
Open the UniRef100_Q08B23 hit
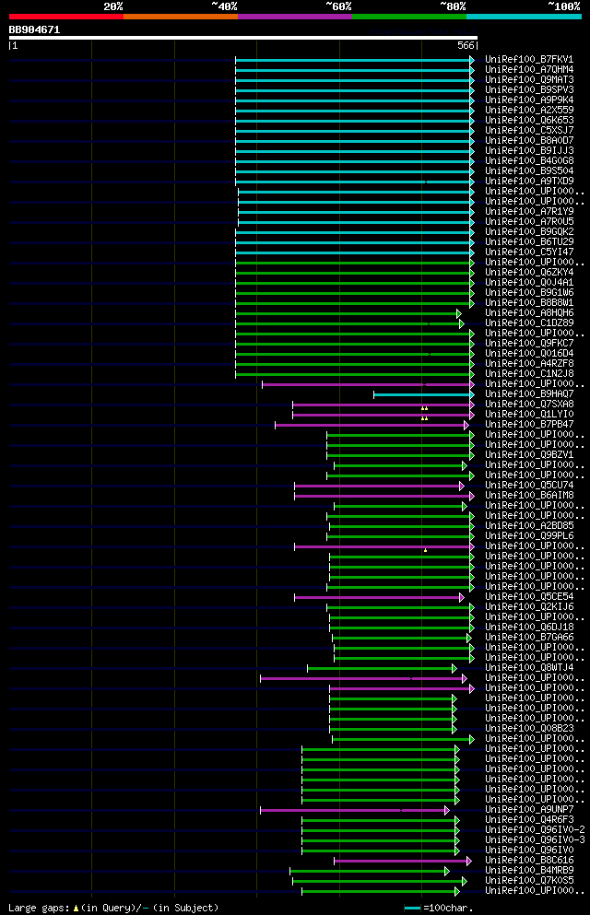tap(529, 728)
